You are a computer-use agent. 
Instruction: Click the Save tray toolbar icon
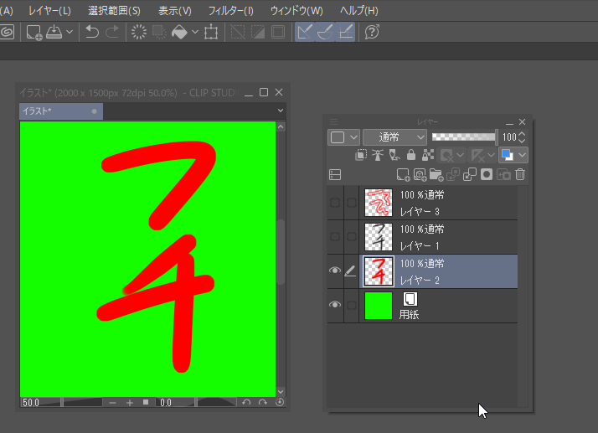pyautogui.click(x=54, y=32)
